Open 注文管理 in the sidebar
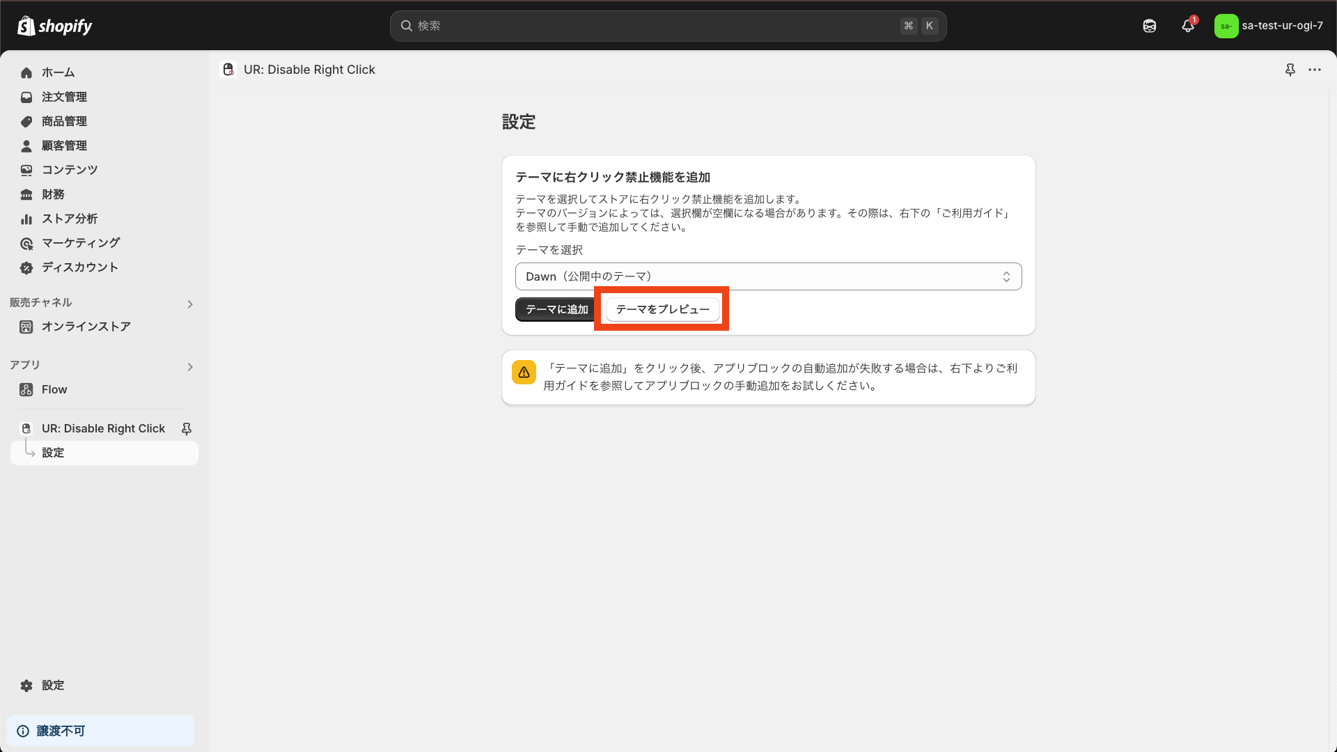The height and width of the screenshot is (752, 1337). (64, 97)
